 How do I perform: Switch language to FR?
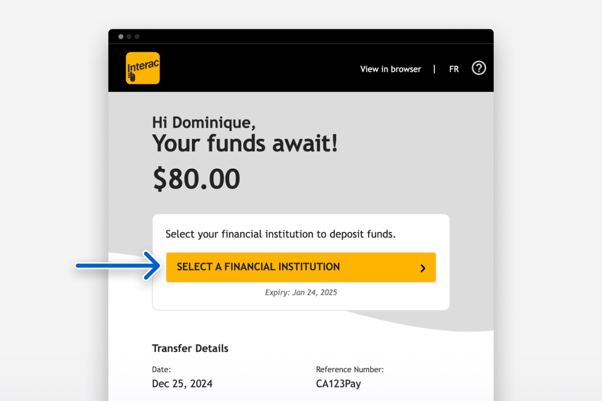pyautogui.click(x=454, y=69)
